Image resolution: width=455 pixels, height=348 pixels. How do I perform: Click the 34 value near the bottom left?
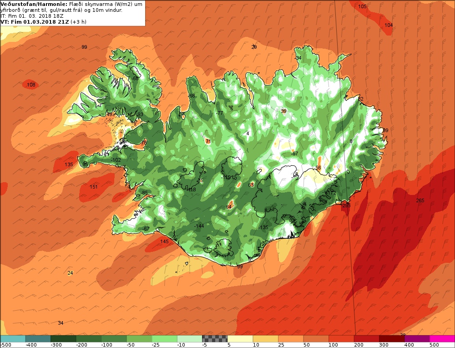pos(61,323)
